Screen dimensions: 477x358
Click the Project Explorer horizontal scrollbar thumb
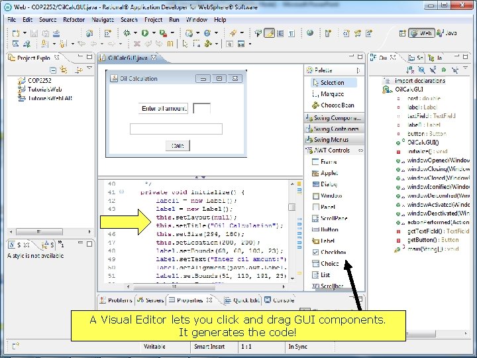tap(39, 231)
